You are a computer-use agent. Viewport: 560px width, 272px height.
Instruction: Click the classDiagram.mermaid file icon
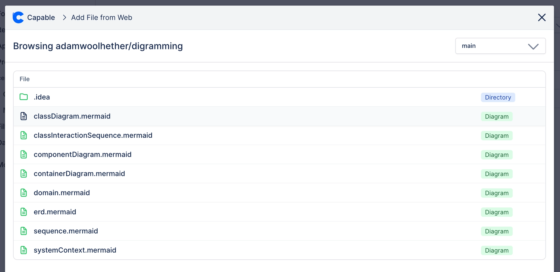(x=24, y=116)
